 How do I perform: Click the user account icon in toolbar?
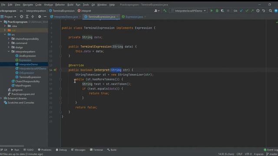[x=157, y=11]
